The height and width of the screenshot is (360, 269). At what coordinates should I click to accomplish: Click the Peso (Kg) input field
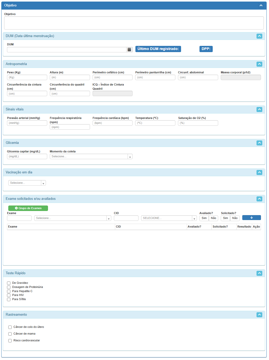[27, 77]
